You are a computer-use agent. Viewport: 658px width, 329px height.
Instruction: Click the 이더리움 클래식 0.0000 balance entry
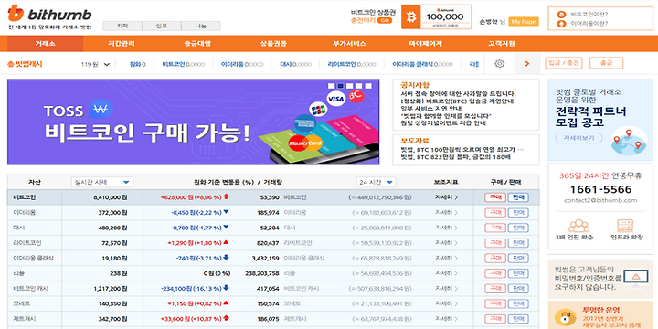pyautogui.click(x=422, y=64)
